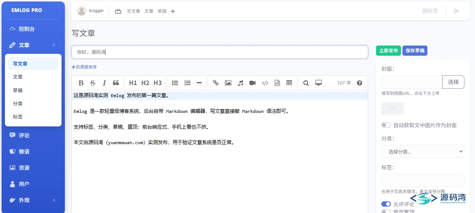This screenshot has height=213, width=475.
Task: Insert audio via music note icon
Action: (x=240, y=83)
